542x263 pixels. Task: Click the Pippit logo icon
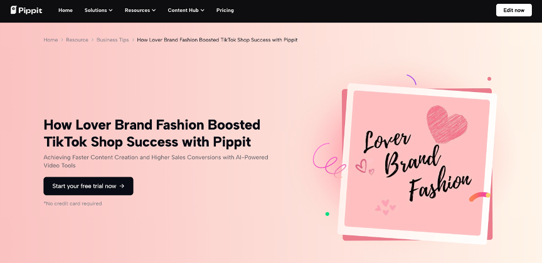click(x=14, y=10)
